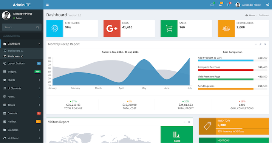
Task: Open Layout Options menu item
Action: (x=22, y=63)
